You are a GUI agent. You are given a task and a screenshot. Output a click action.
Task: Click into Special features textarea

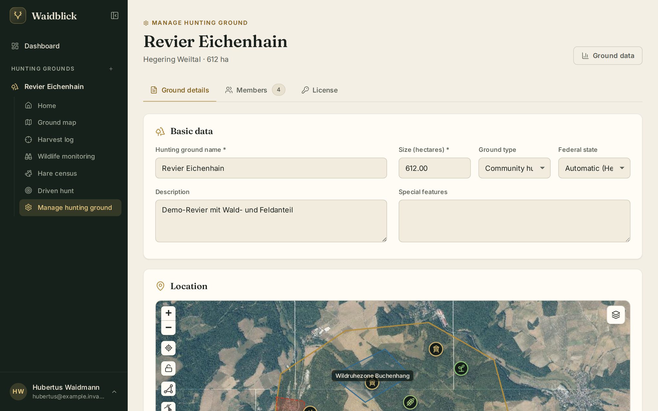pos(514,221)
